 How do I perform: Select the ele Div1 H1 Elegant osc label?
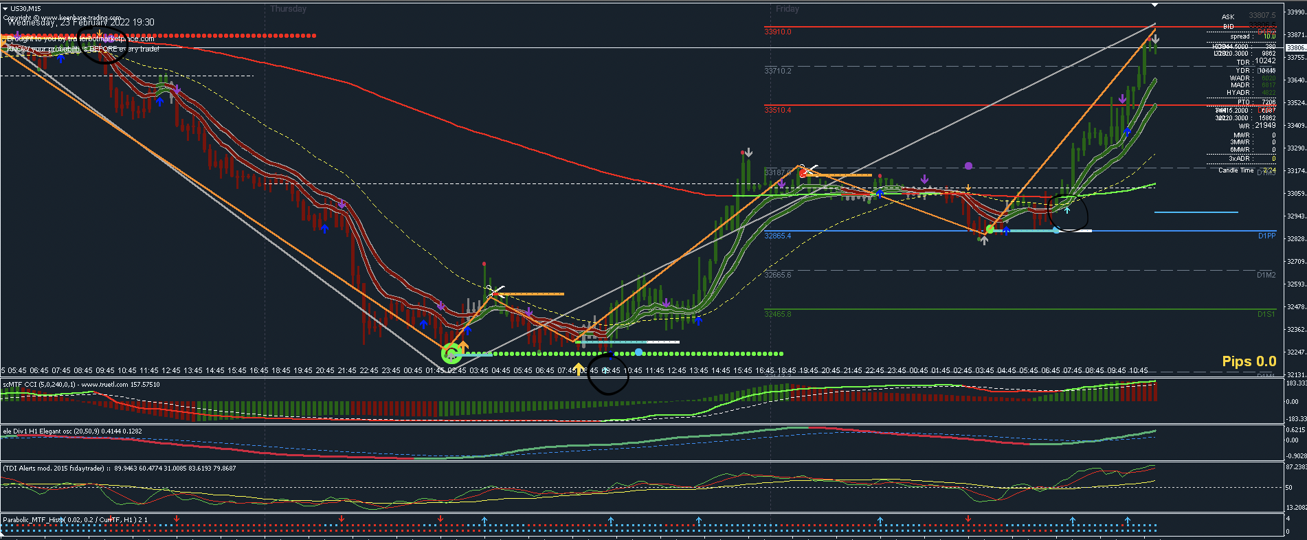coord(72,431)
